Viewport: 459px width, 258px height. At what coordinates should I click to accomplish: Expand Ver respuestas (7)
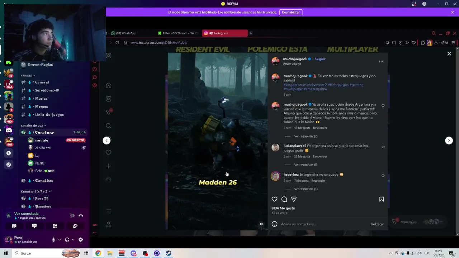coord(306,137)
